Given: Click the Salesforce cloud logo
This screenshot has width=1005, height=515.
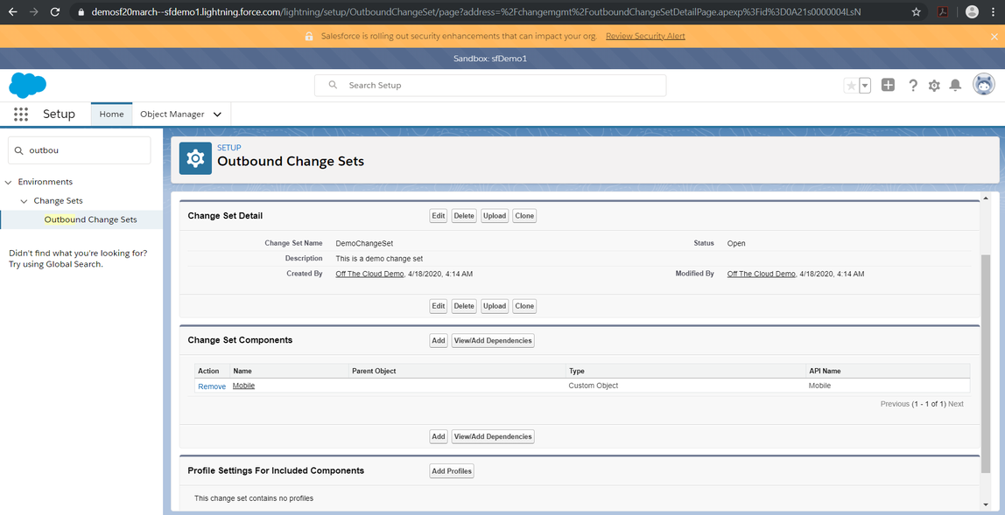Looking at the screenshot, I should click(x=27, y=85).
